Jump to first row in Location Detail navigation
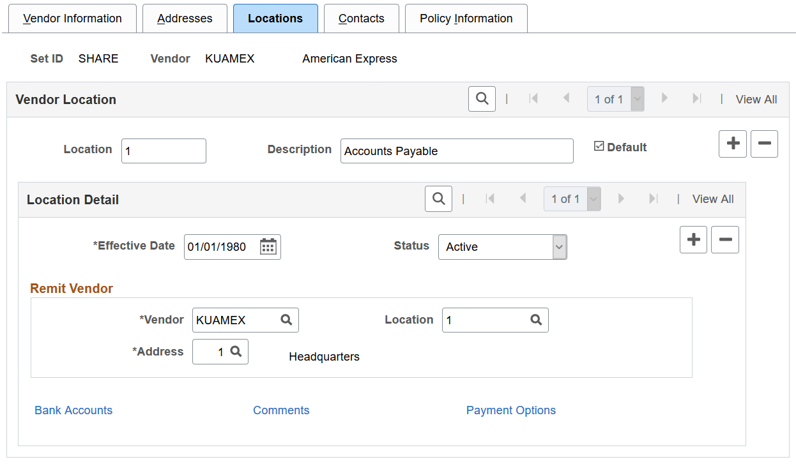This screenshot has width=796, height=464. [x=491, y=198]
